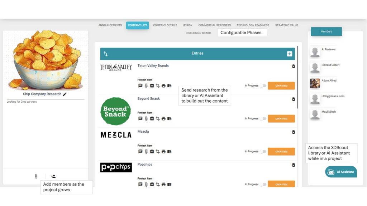Click the chip bowl project image

pyautogui.click(x=46, y=61)
